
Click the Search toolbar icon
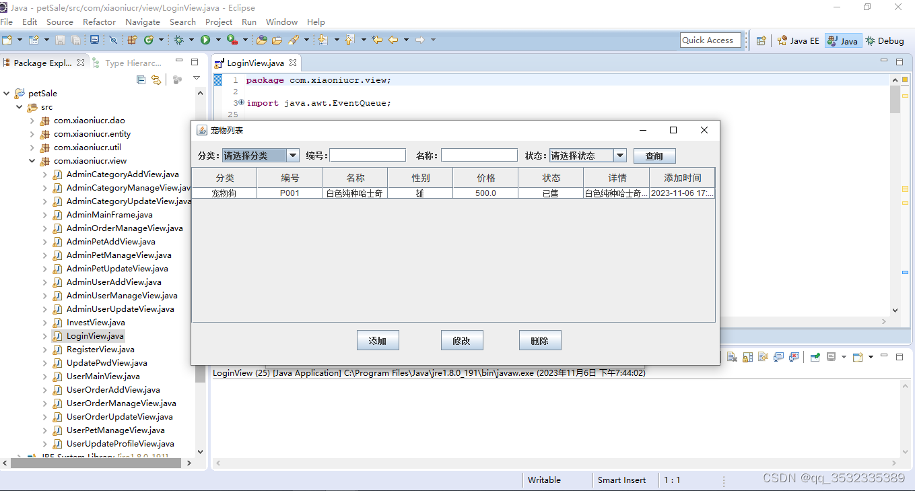(x=294, y=40)
